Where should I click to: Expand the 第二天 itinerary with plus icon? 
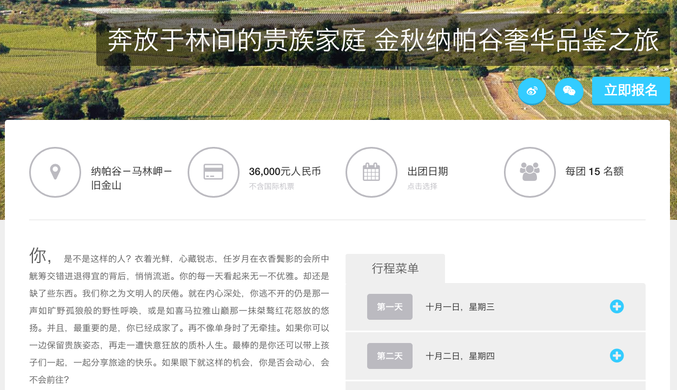tap(617, 356)
